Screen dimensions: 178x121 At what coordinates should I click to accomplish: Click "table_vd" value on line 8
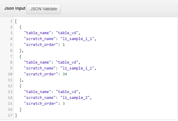[x=67, y=62]
